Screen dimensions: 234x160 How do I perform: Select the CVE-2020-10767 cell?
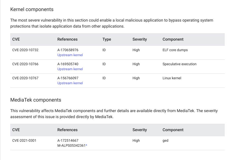point(25,78)
